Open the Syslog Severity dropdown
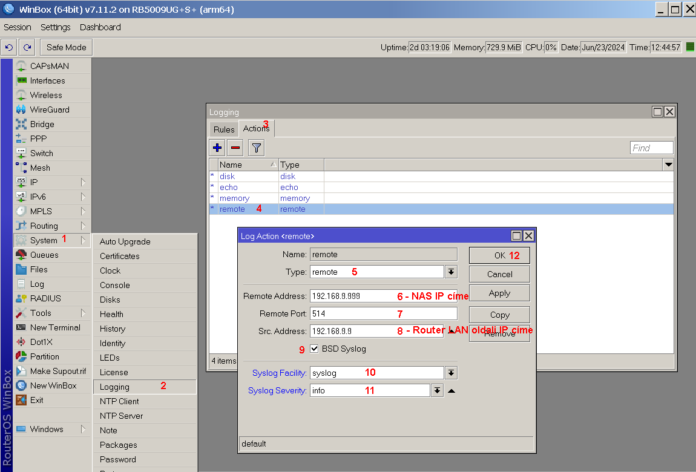Screen dimensions: 696x472 pyautogui.click(x=437, y=391)
